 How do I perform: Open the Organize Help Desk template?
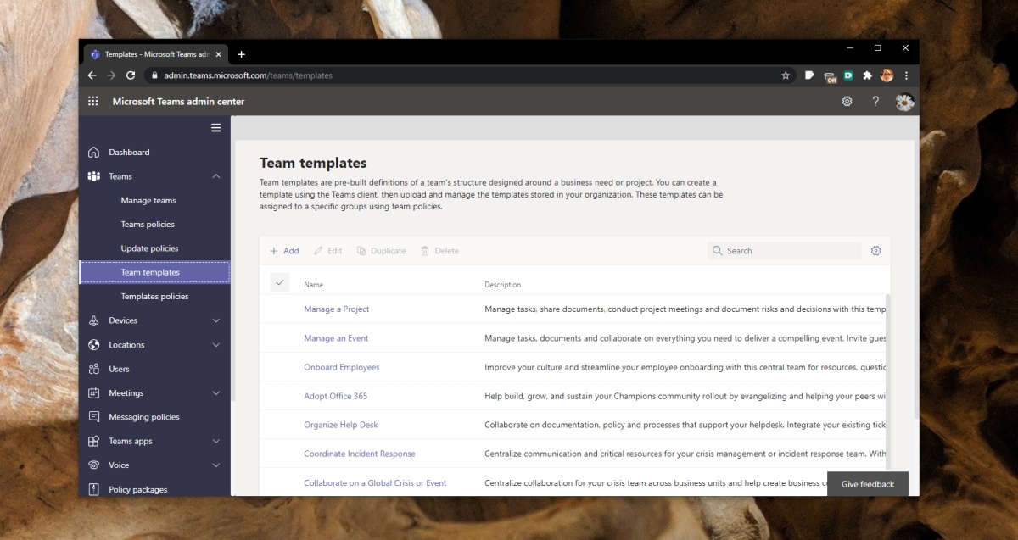341,425
